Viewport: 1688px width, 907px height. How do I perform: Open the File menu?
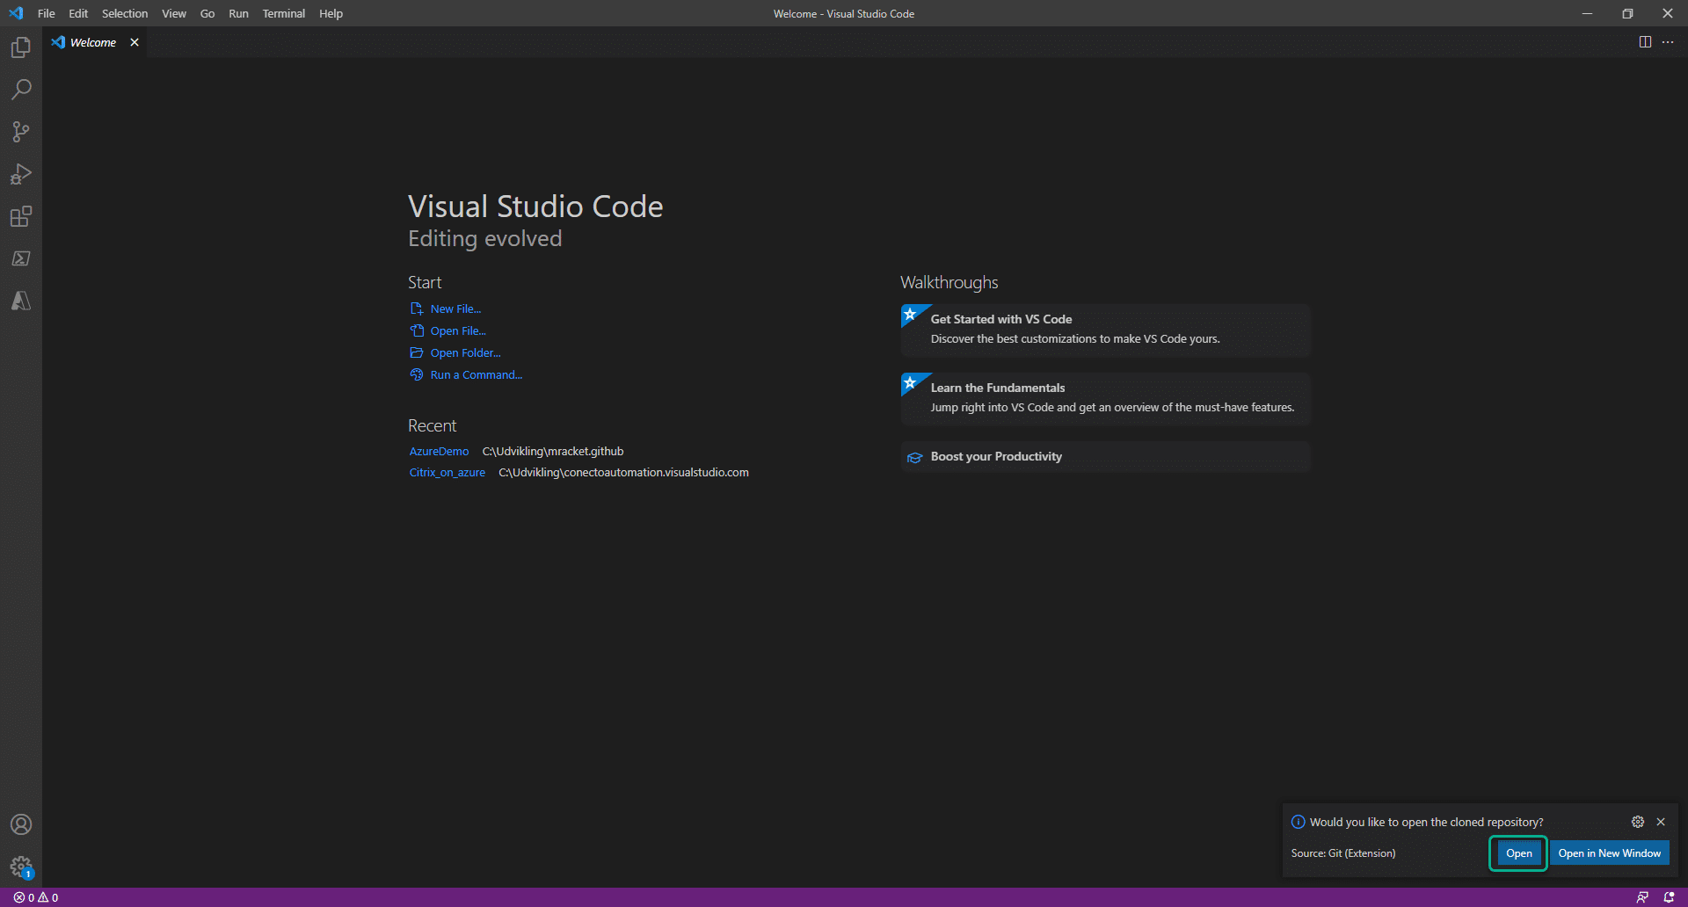pyautogui.click(x=47, y=13)
